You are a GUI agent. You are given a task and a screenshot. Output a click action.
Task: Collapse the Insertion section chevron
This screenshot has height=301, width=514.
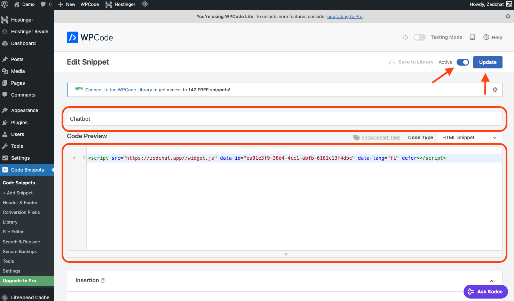coord(491,281)
